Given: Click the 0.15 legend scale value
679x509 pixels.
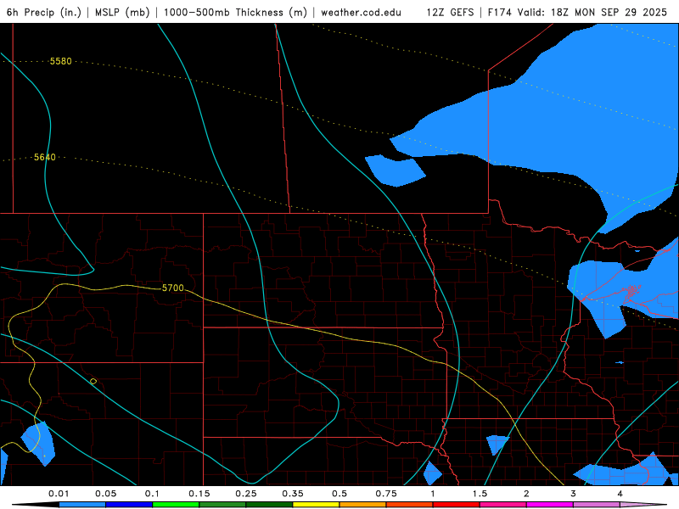Looking at the screenshot, I should click(x=199, y=494).
